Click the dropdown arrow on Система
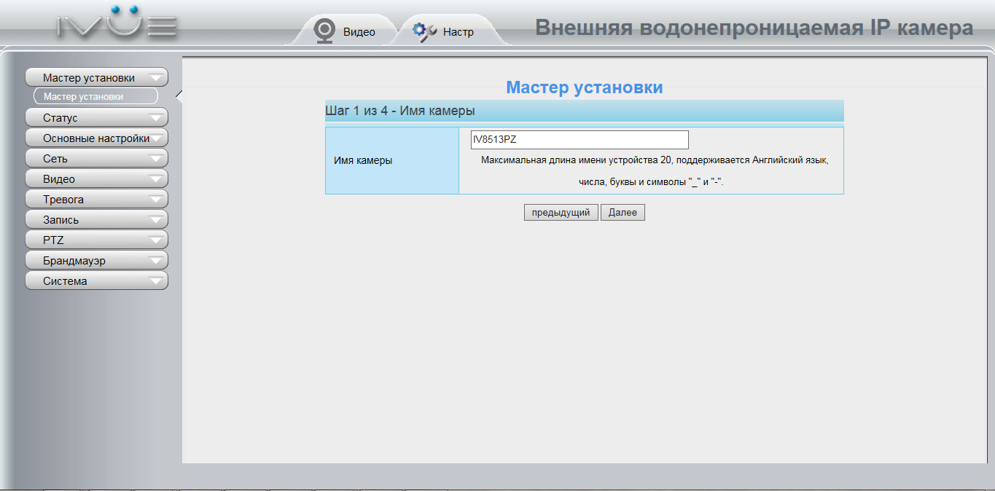Screen dimensions: 995x491 156,280
